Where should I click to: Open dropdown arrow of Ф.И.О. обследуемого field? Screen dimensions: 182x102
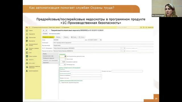point(121,48)
